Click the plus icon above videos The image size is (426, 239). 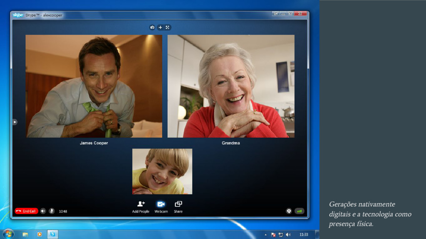[x=160, y=27]
